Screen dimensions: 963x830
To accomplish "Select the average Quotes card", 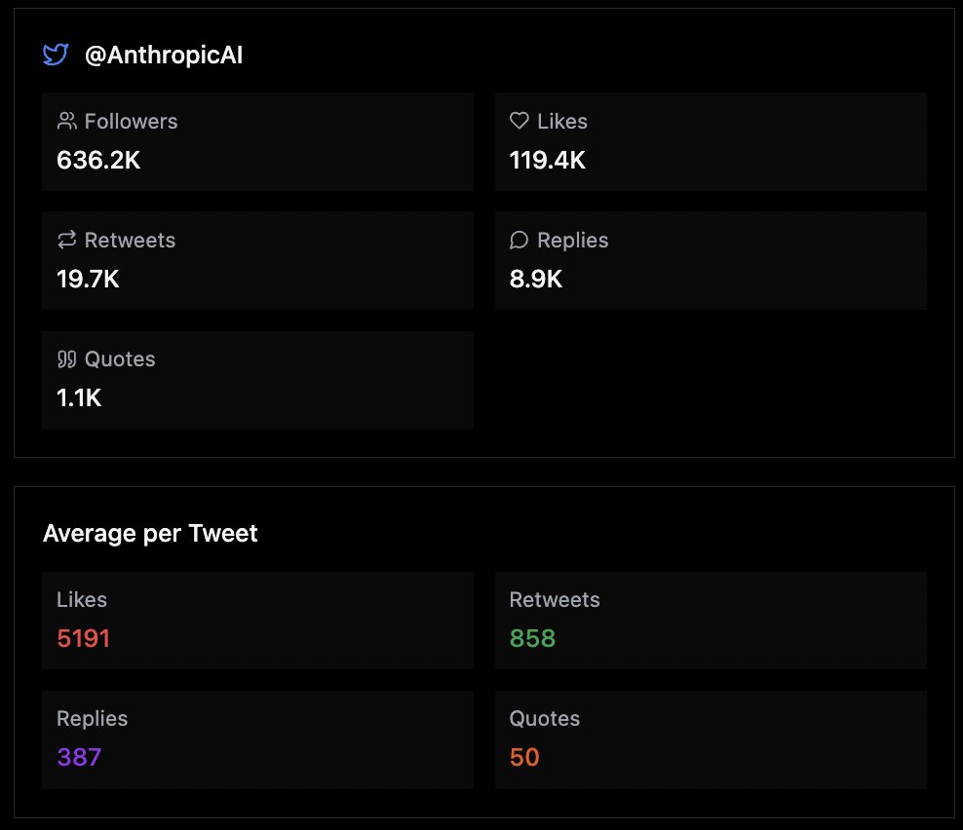I will click(x=711, y=738).
